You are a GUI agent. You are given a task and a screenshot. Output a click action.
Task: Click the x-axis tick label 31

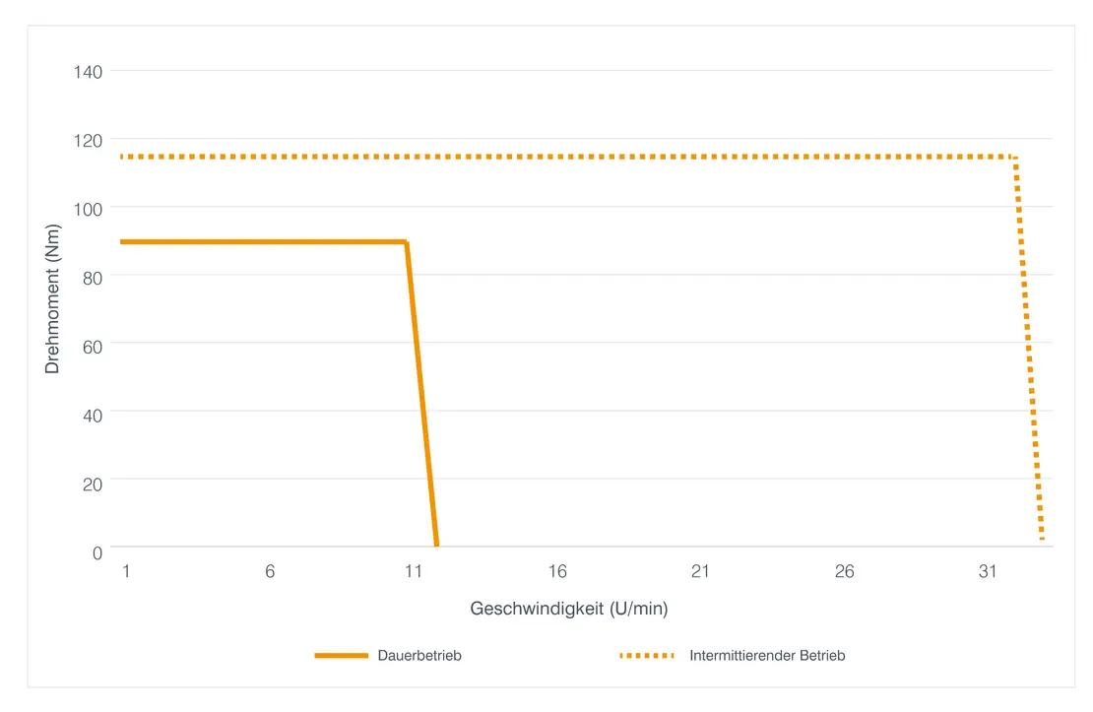[x=988, y=572]
